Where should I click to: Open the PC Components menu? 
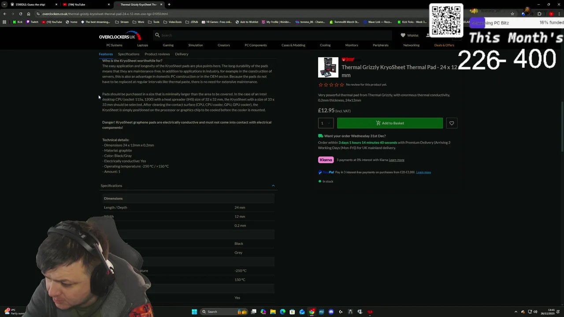coord(256,45)
